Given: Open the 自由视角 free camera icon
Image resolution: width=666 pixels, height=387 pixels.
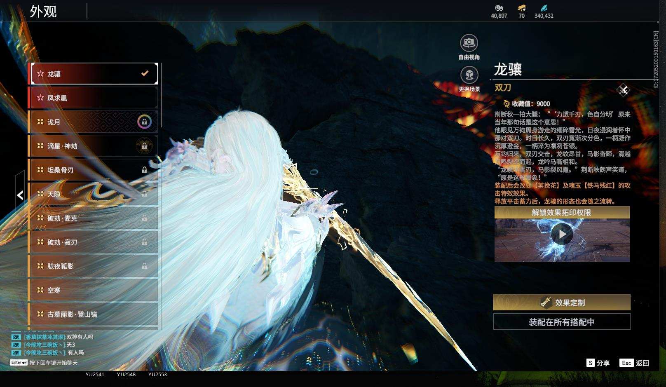Looking at the screenshot, I should [x=469, y=42].
